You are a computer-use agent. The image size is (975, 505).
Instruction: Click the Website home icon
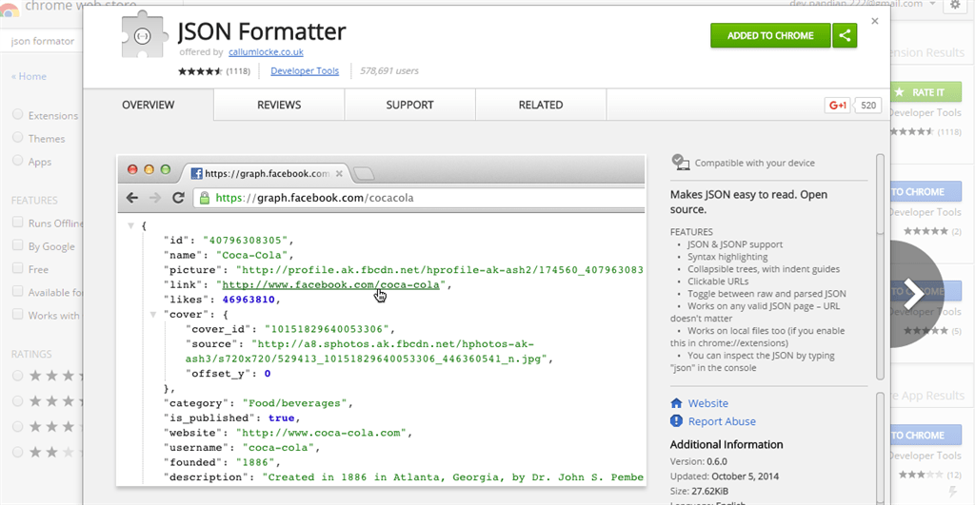pyautogui.click(x=676, y=403)
